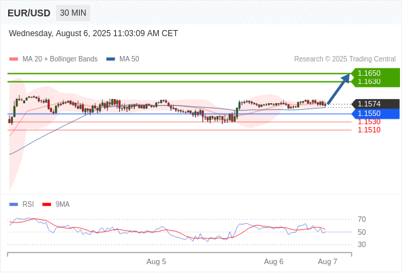Select the MA 50 legend label

(129, 59)
